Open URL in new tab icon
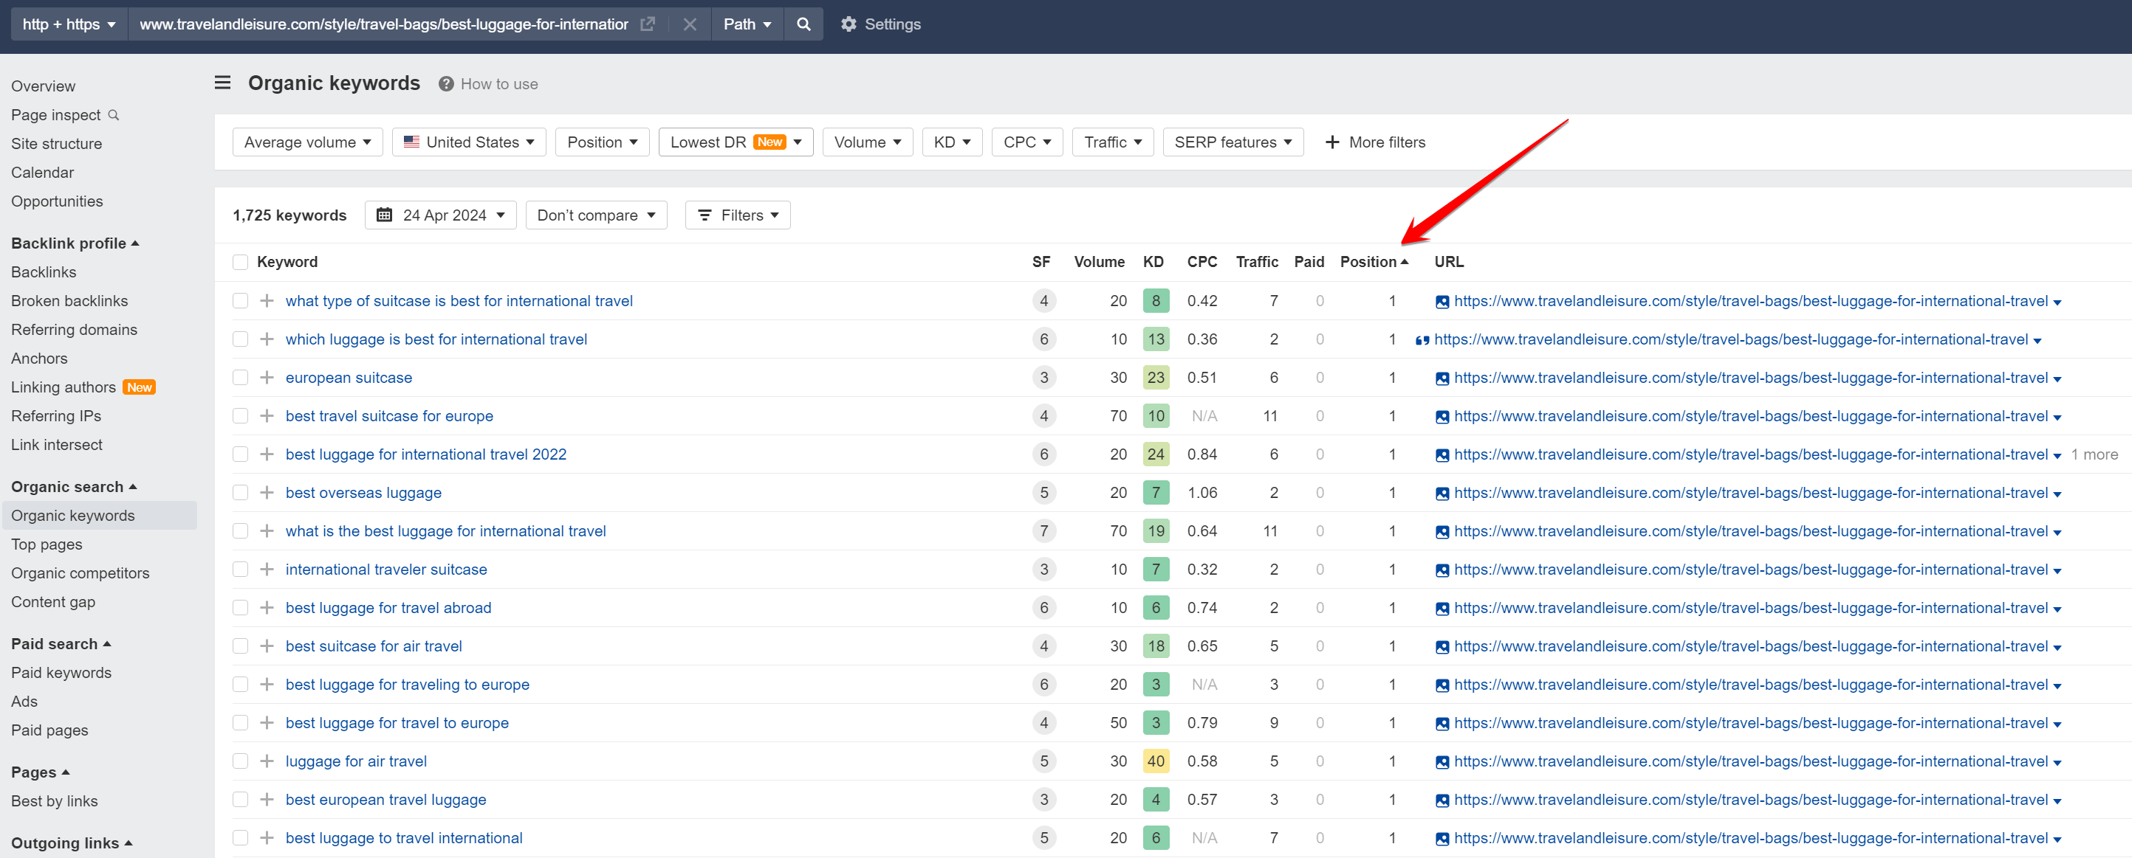 point(647,24)
